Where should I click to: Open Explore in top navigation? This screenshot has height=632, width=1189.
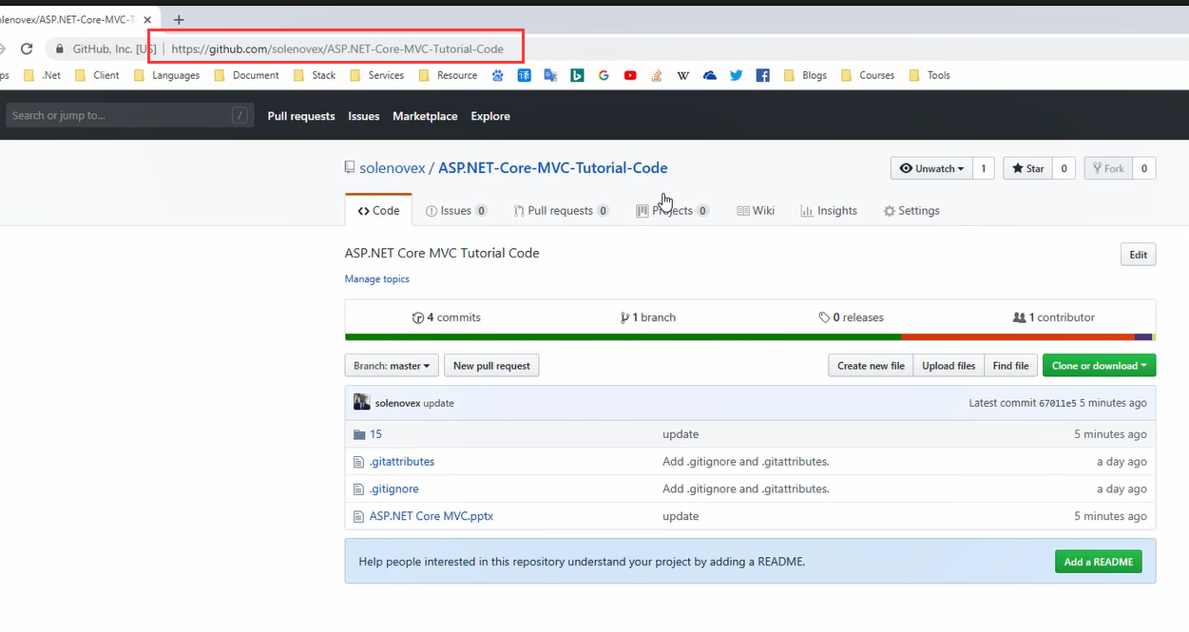tap(490, 116)
